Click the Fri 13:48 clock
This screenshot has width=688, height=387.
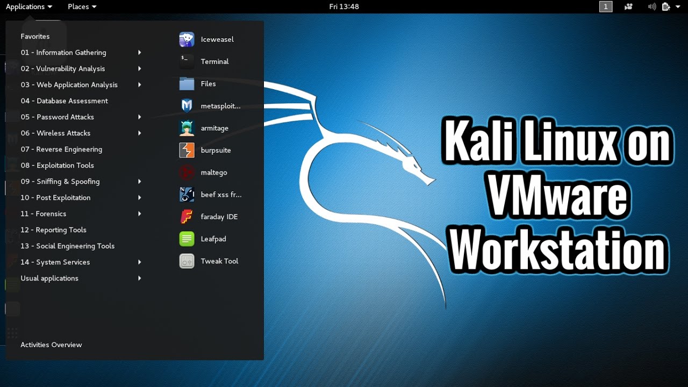click(x=344, y=6)
